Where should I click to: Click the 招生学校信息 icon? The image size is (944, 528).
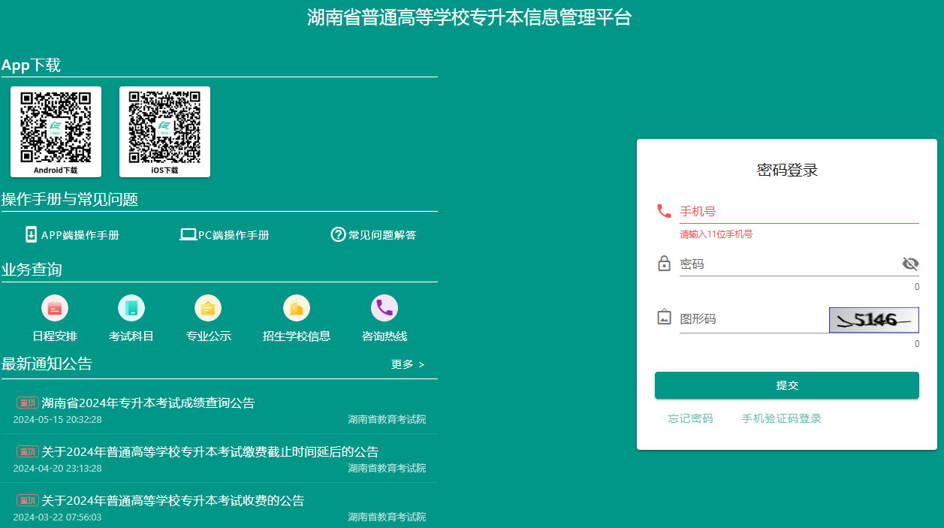(x=297, y=308)
